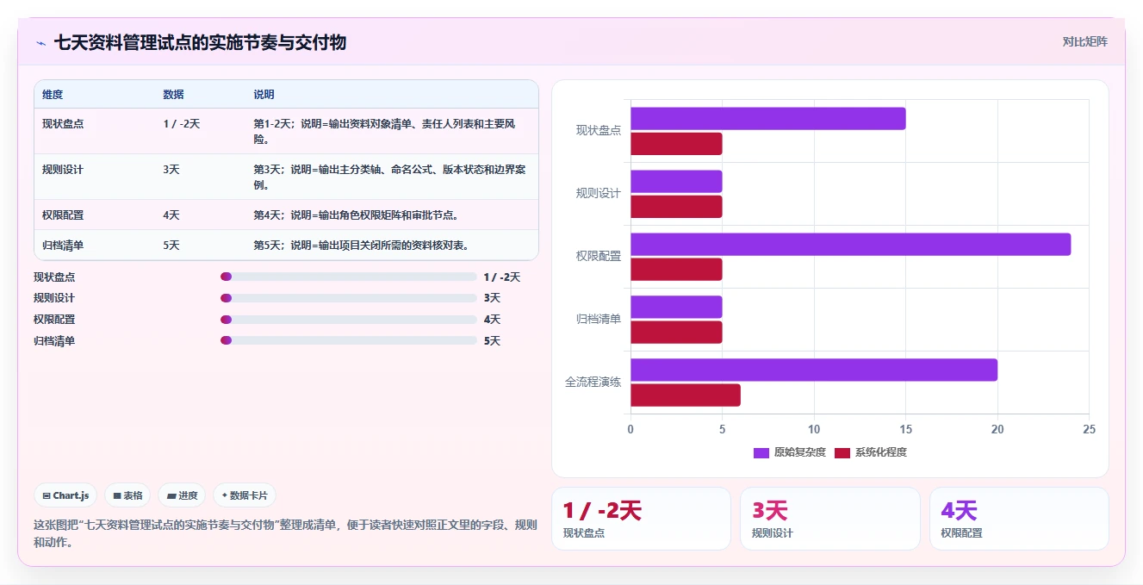Viewport: 1143px width, 585px height.
Task: Click the purple 权限配置 chart bar
Action: pos(850,244)
